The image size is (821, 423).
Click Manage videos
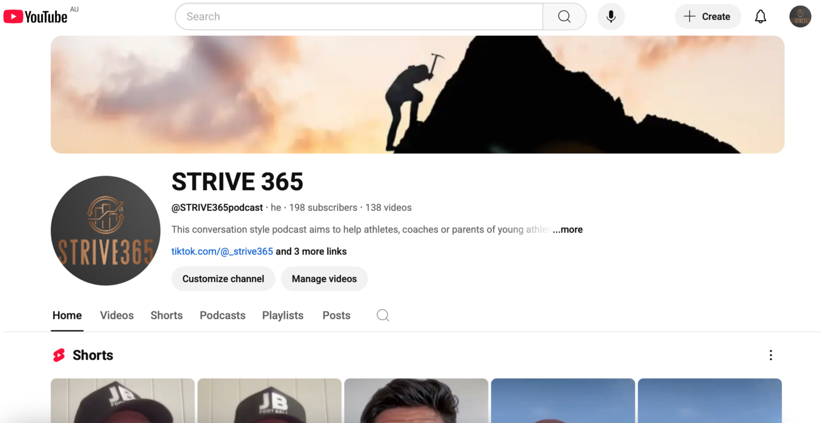coord(324,279)
